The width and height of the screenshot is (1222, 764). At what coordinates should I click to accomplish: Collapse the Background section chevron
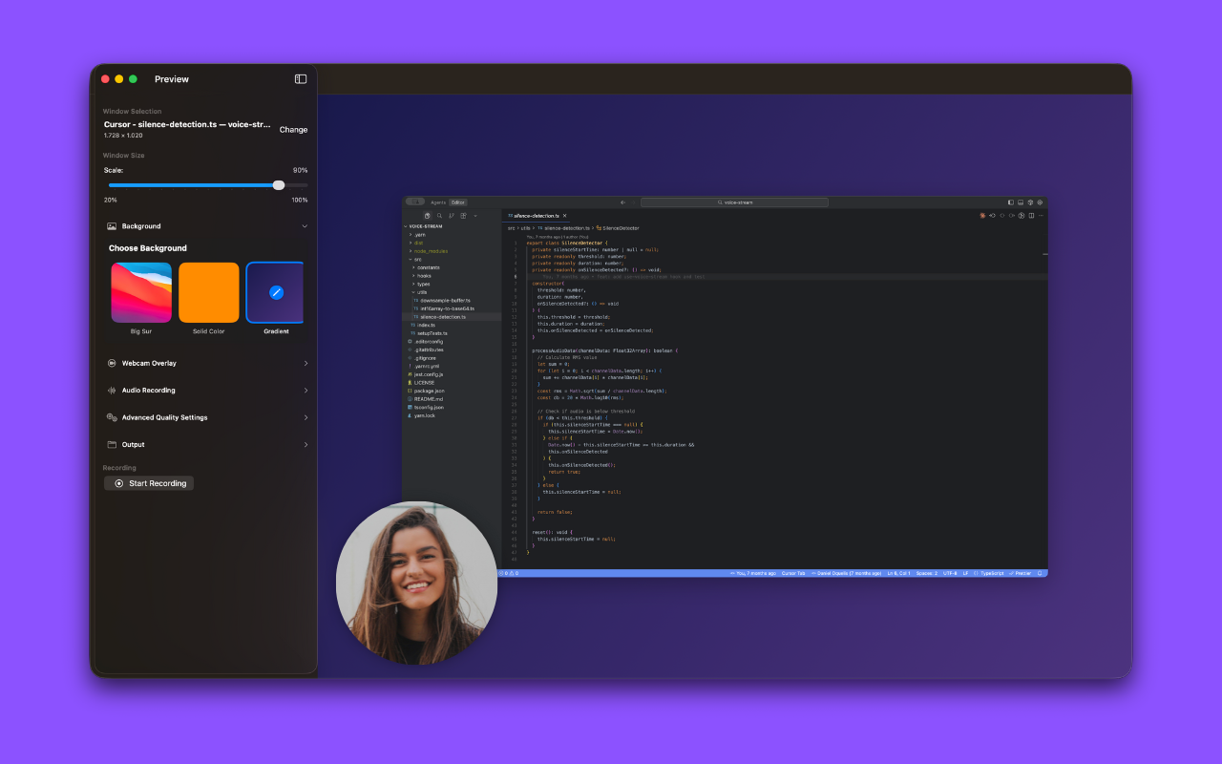[305, 226]
